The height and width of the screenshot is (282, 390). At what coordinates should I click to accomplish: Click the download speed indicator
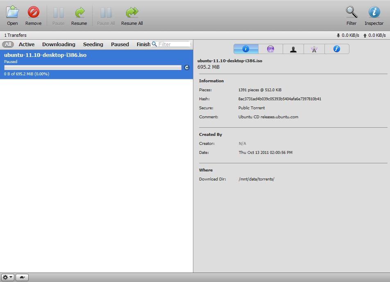(x=348, y=35)
